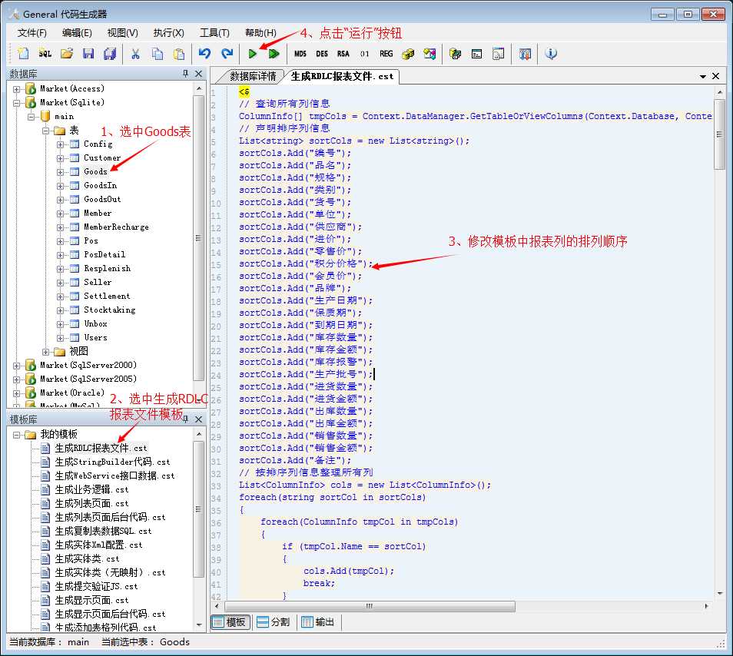Expand the Market(Access) database node
The height and width of the screenshot is (656, 733).
point(17,89)
